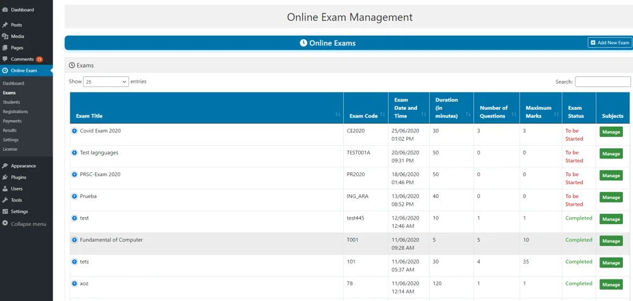Viewport: 633px width, 301px height.
Task: Click Manage for PRSC-Exam 2020
Action: pos(611,175)
